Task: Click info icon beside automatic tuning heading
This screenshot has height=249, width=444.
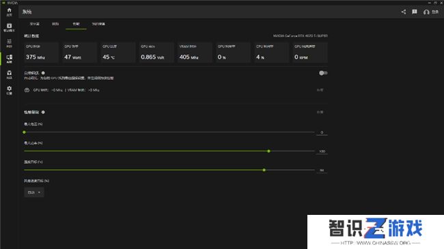Action: click(43, 73)
